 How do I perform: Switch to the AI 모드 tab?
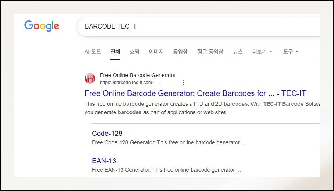click(x=93, y=52)
